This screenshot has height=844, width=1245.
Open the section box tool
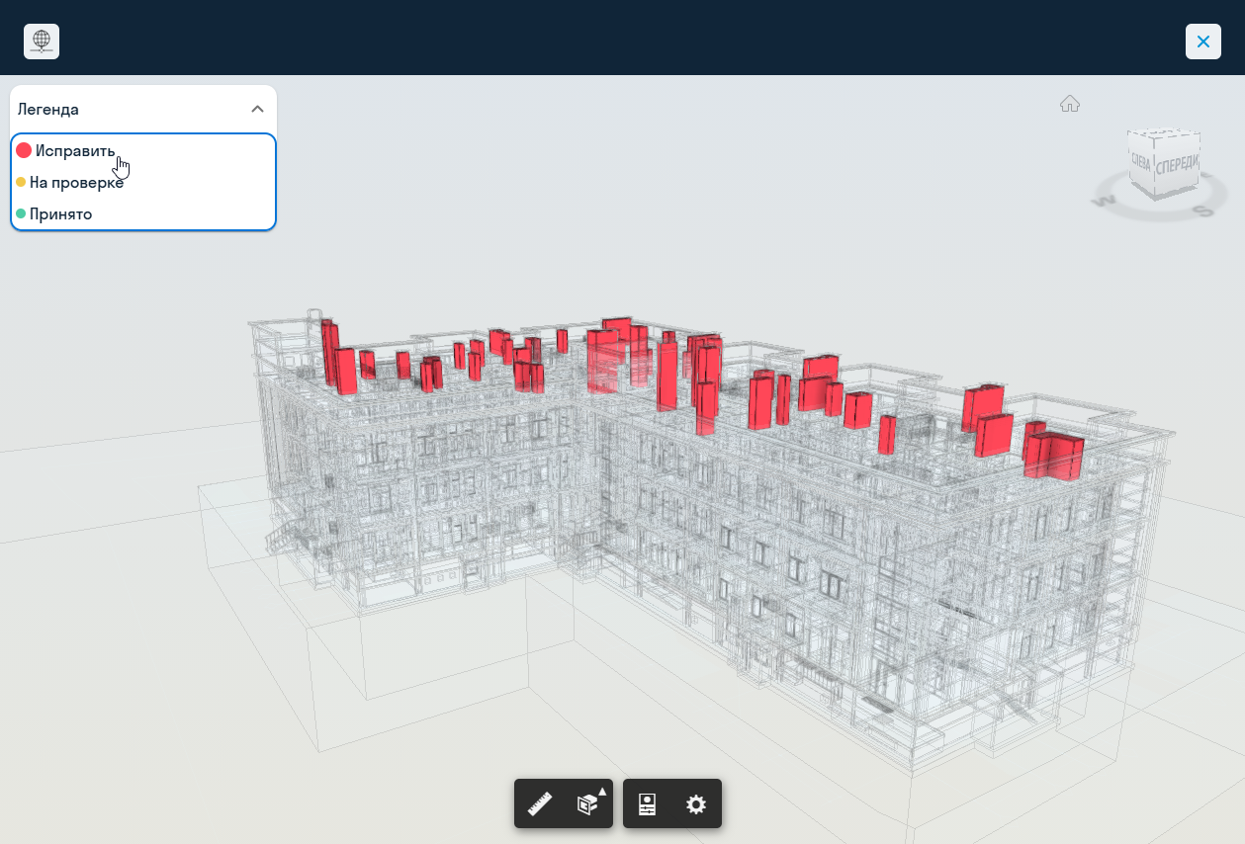tap(588, 804)
